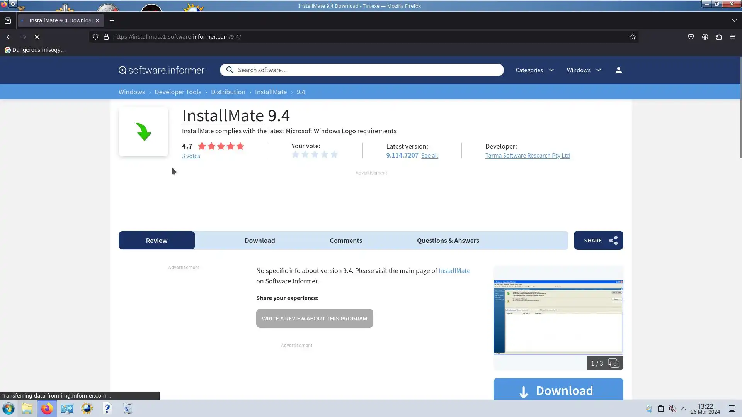Select the third star in Your vote

(x=315, y=155)
